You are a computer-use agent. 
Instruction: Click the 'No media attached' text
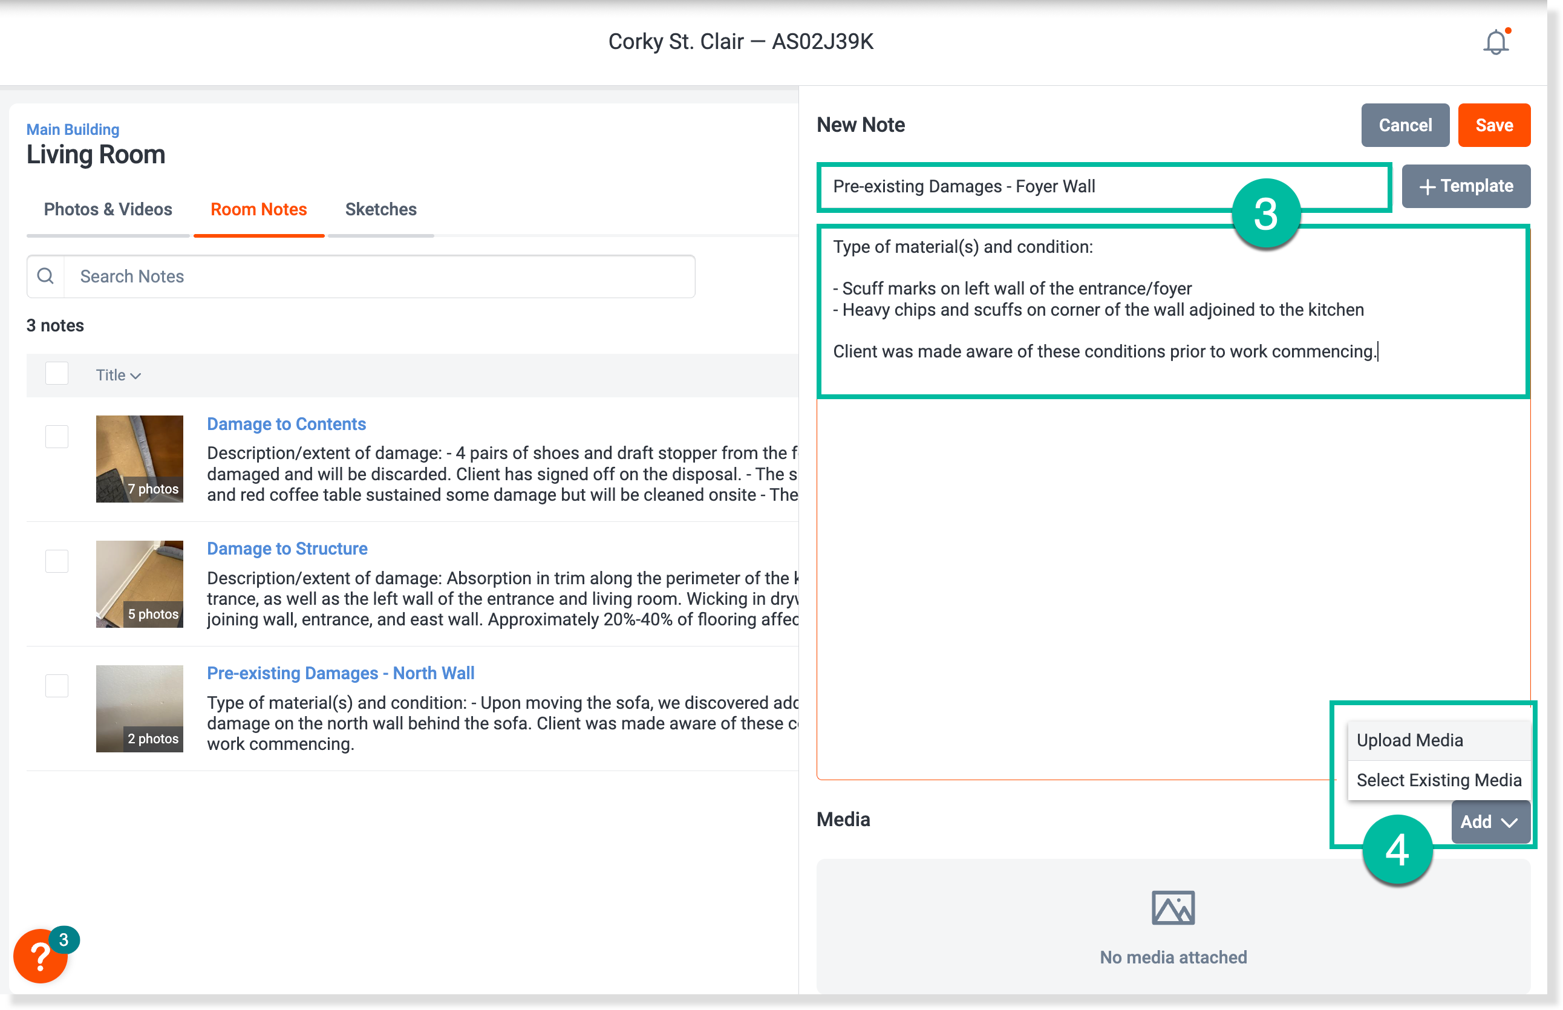click(x=1173, y=957)
